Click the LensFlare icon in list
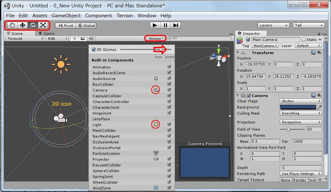 (x=156, y=119)
